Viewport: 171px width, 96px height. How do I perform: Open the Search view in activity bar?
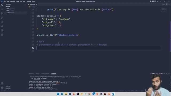pyautogui.click(x=2, y=9)
